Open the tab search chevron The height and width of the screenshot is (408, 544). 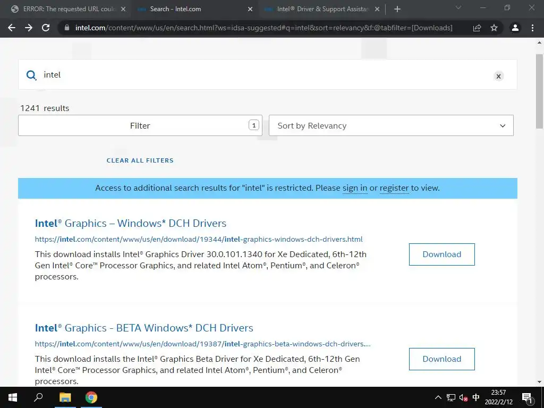[458, 7]
